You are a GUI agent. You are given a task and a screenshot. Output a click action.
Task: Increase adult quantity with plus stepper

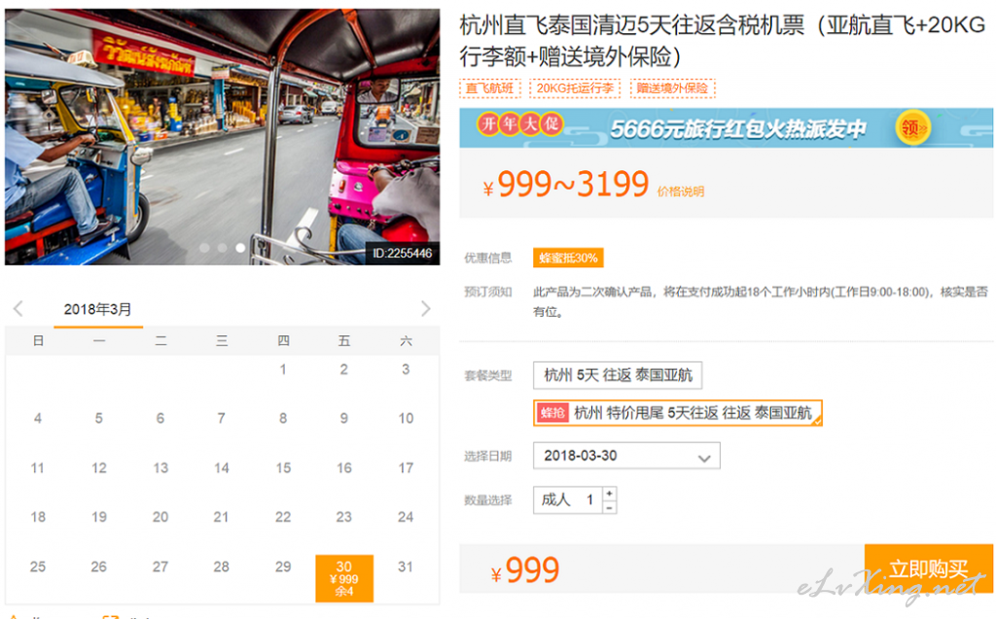click(609, 494)
